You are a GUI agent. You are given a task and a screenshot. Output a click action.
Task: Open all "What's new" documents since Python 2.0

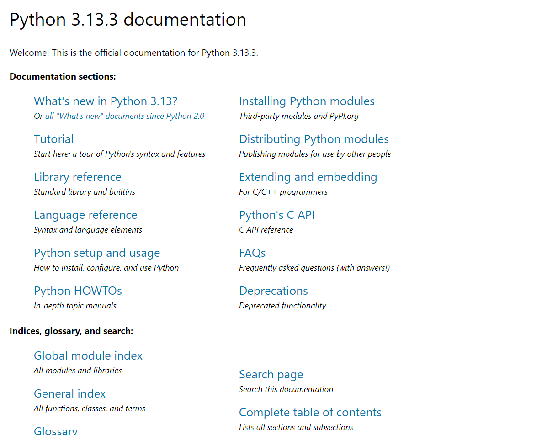tap(125, 116)
